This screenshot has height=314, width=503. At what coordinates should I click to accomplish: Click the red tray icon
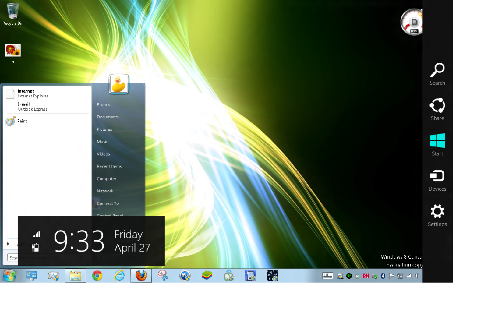[366, 276]
